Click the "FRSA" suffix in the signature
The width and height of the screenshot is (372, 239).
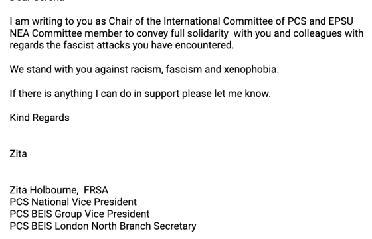pyautogui.click(x=96, y=190)
